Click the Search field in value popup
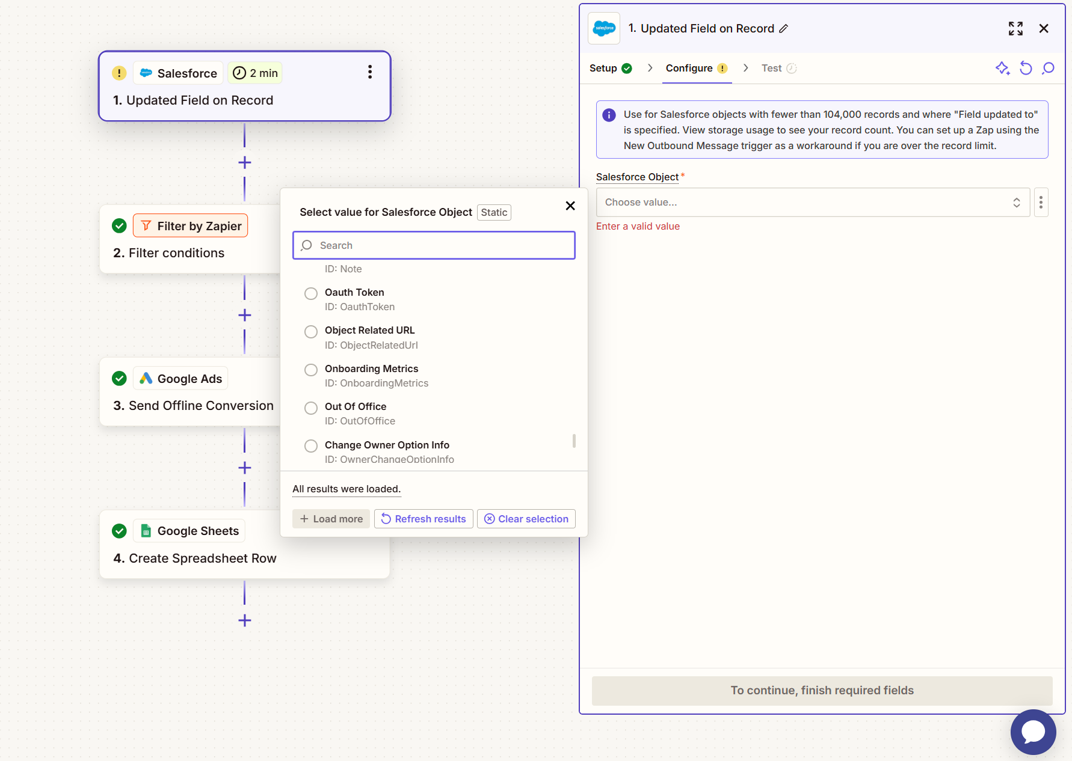This screenshot has width=1072, height=761. tap(434, 245)
